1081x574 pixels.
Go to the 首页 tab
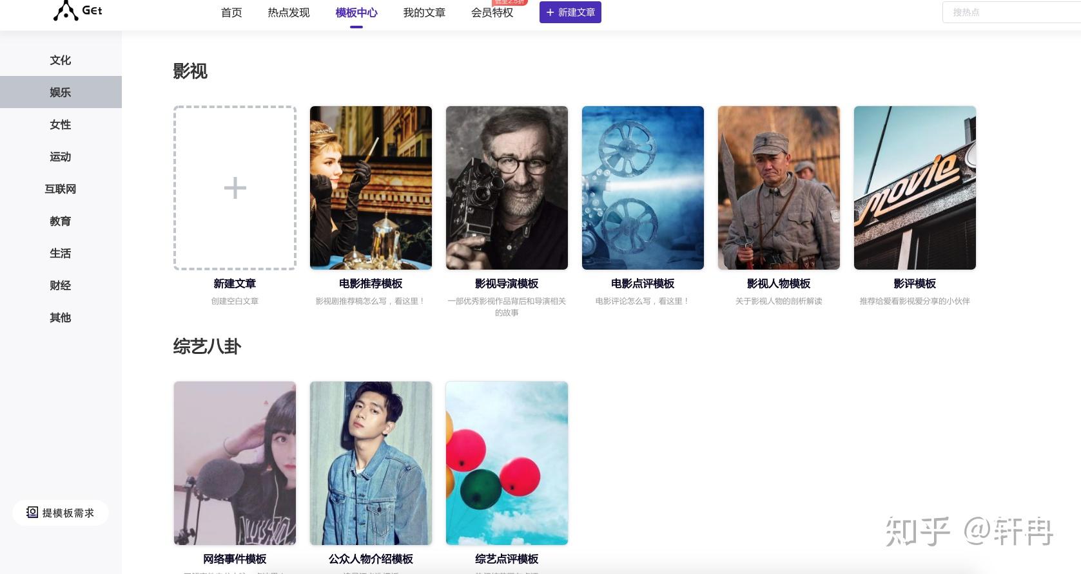coord(231,12)
